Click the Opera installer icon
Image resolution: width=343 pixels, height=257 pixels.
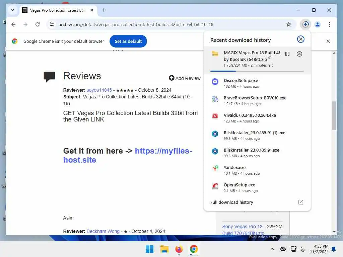coord(215,186)
